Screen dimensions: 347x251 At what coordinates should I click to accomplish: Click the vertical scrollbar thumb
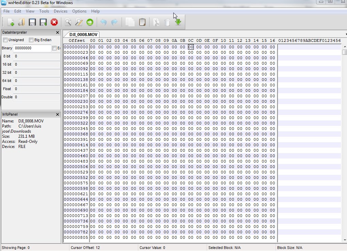pos(345,52)
